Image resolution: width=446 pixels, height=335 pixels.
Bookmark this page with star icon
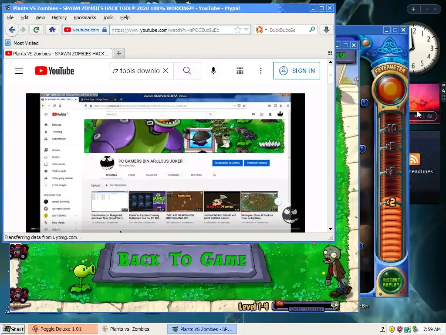tap(237, 30)
